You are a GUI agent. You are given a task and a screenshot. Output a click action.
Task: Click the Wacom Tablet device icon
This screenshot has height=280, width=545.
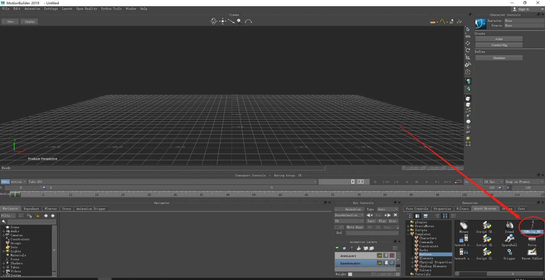pos(532,254)
